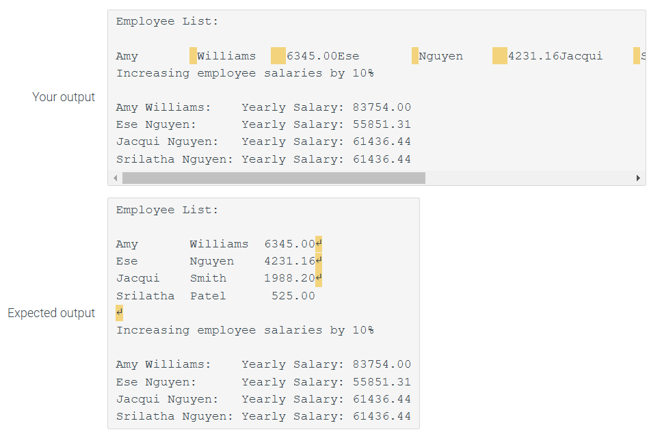Click the Expected output label
Image resolution: width=649 pixels, height=434 pixels.
51,313
